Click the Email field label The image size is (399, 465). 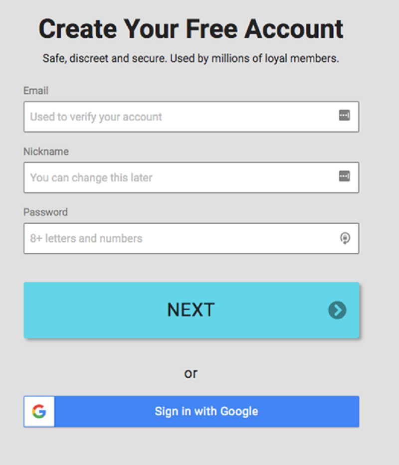coord(36,91)
